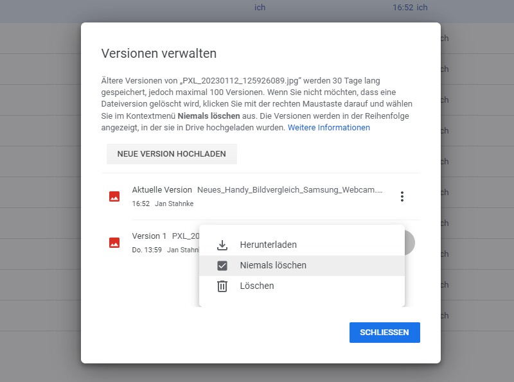Choose Löschen from the context menu
The width and height of the screenshot is (514, 382).
click(x=257, y=286)
